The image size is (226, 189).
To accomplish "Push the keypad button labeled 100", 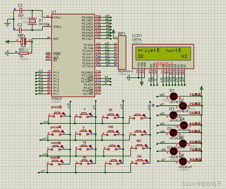I will point(111,133).
